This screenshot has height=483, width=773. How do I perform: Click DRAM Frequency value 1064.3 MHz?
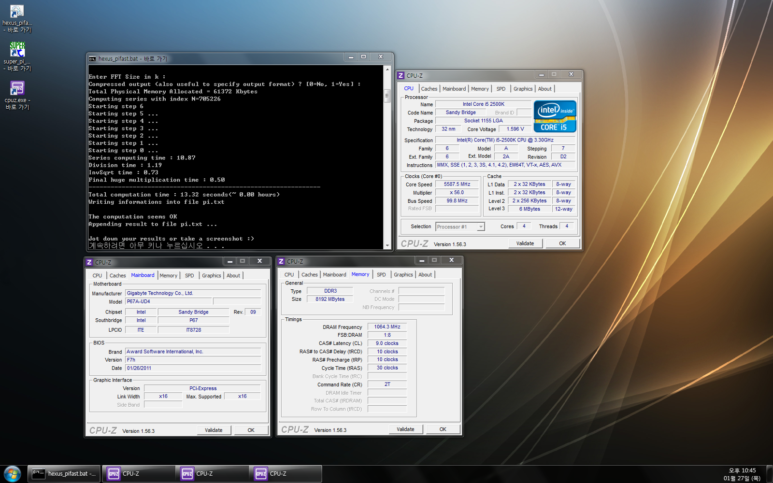point(387,327)
